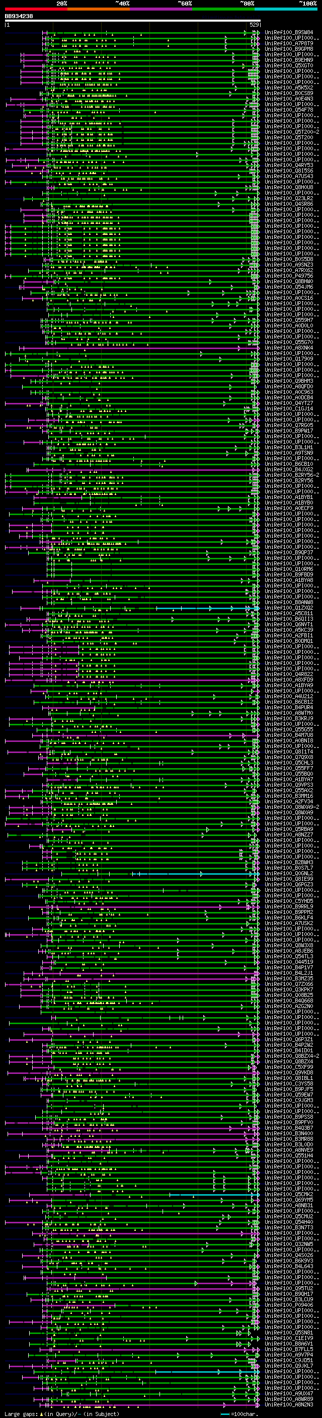This screenshot has height=1418, width=322.
Task: Choose the UniRef100_B4PUR4 entry
Action: click(289, 707)
